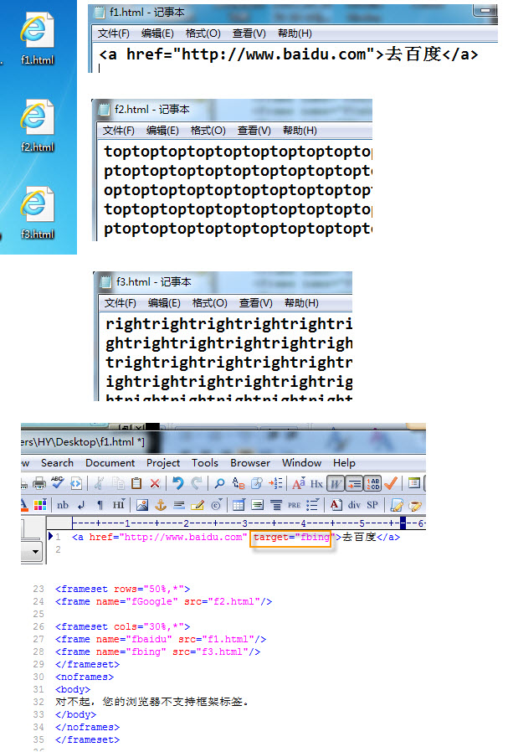Click the div tag button
The image size is (508, 752).
point(354,504)
